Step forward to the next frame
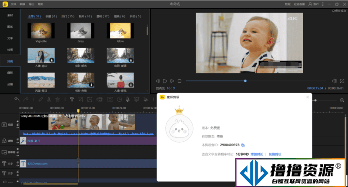The height and width of the screenshot is (187, 348). click(172, 81)
